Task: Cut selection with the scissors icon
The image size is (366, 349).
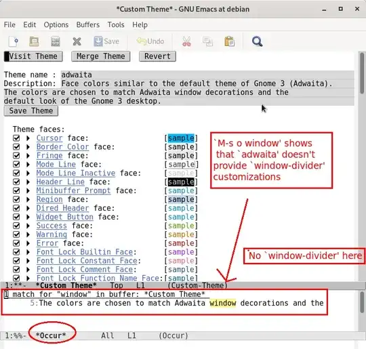Action: pyautogui.click(x=186, y=41)
